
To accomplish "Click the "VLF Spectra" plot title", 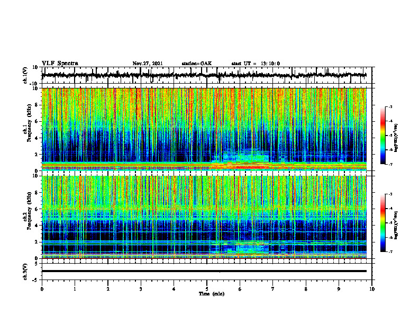I will 60,64.
